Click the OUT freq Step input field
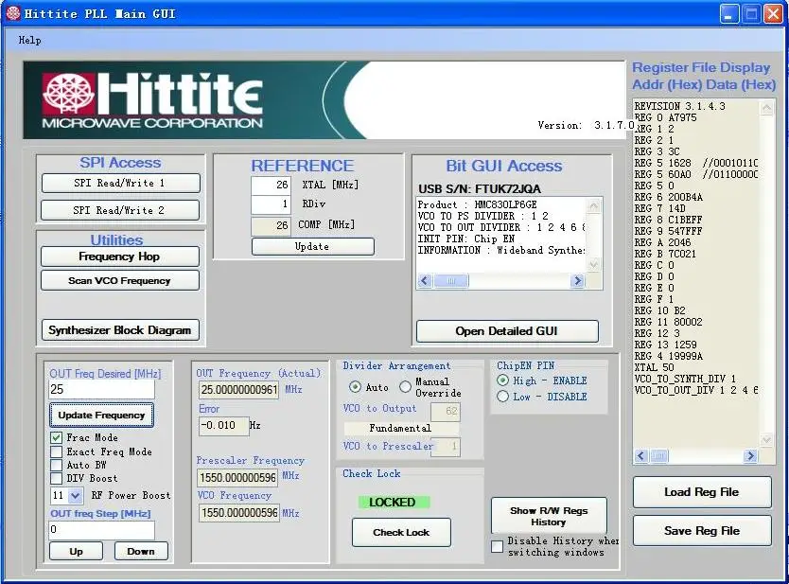The image size is (789, 584). pos(101,529)
